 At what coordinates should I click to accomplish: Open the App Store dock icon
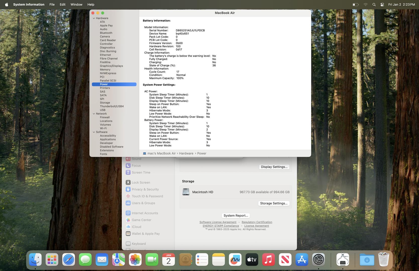pos(302,260)
